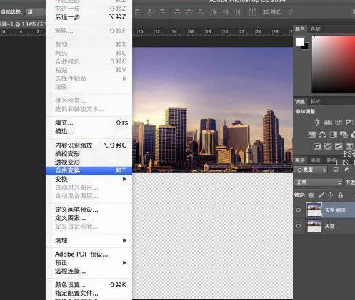Choose Adobe PDF 预设... from the menu
355x300 pixels.
click(x=89, y=254)
